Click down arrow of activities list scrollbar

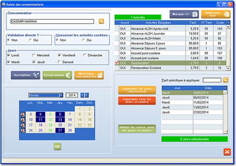click(x=228, y=68)
